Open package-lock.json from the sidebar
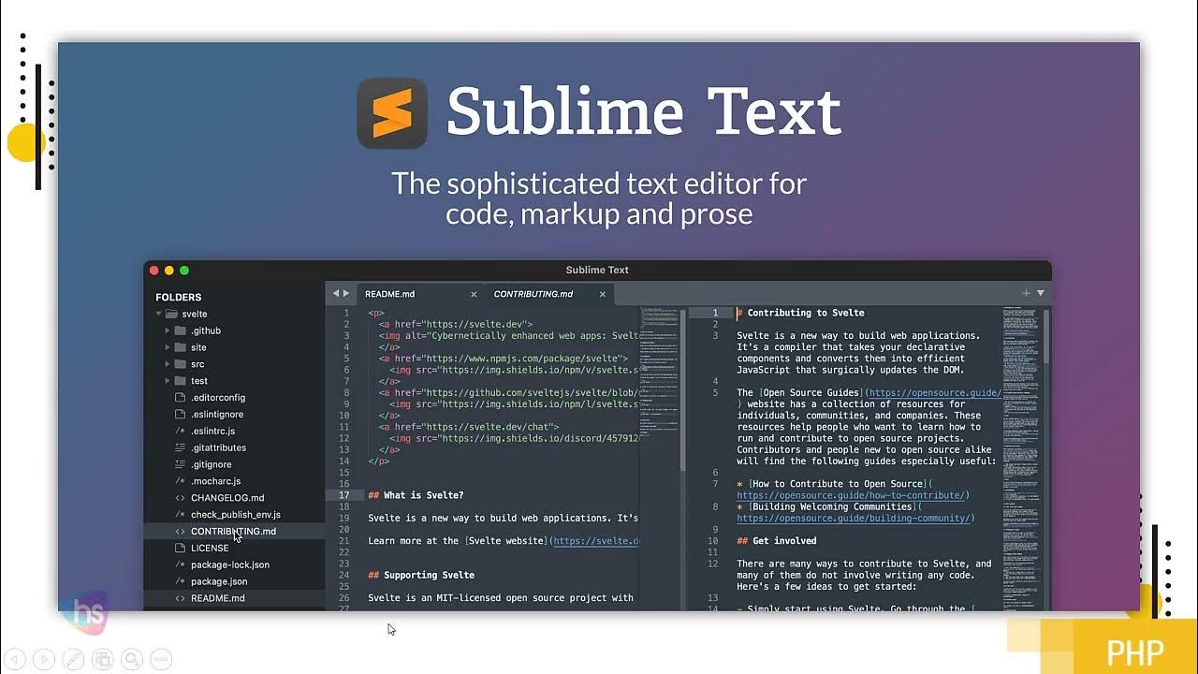Viewport: 1198px width, 674px height. 230,565
